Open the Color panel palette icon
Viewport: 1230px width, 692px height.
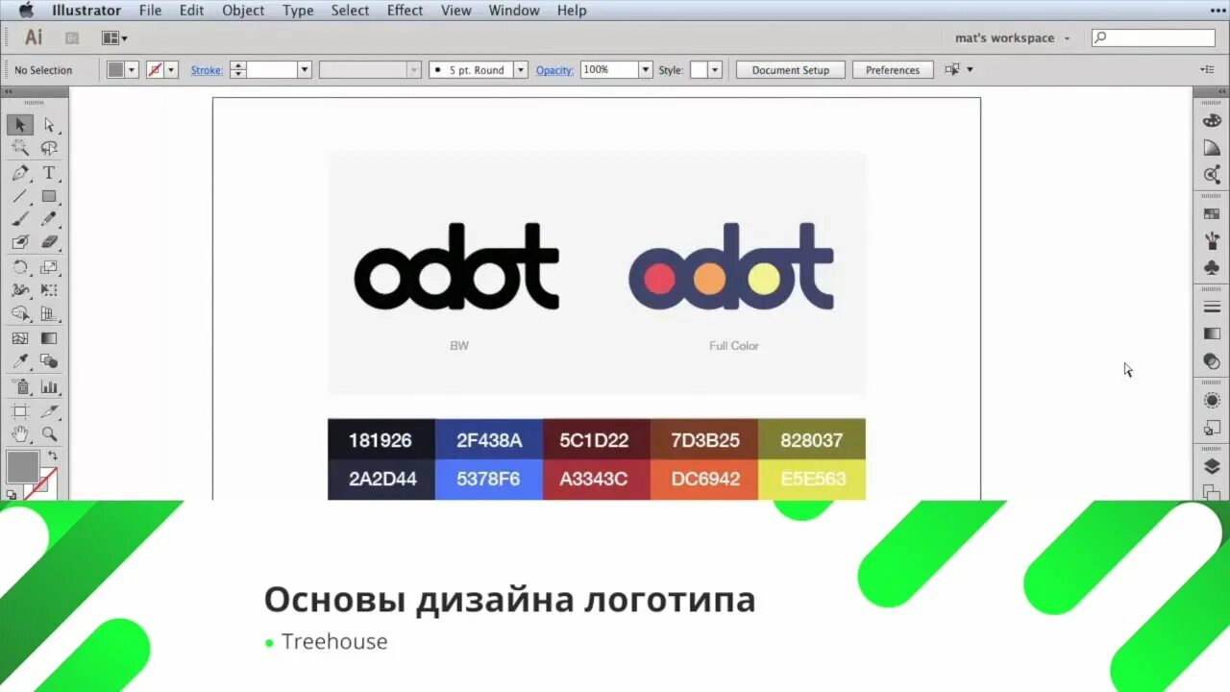[1212, 121]
